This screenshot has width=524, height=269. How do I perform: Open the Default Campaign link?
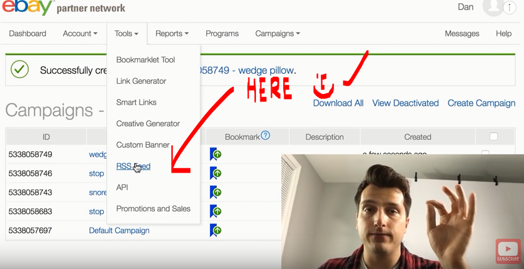(x=119, y=231)
